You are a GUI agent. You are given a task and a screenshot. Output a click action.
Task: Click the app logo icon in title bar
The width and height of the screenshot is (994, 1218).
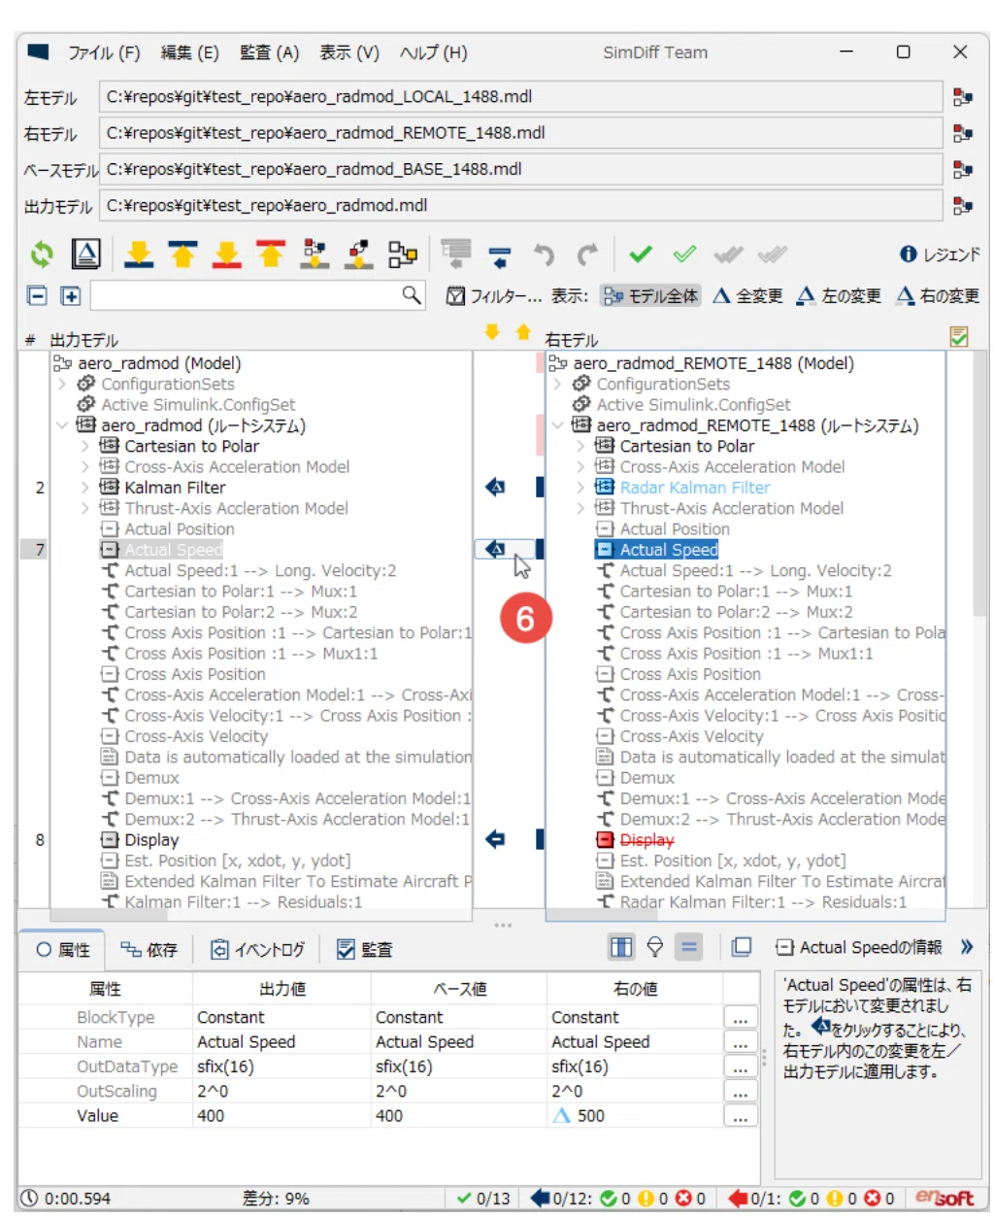coord(39,52)
